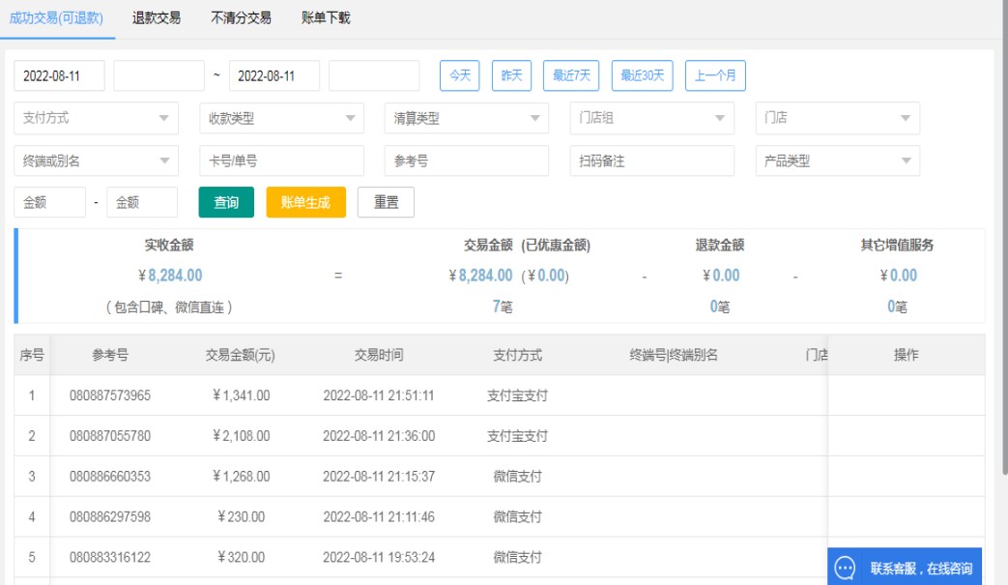Click the green 查询 button
This screenshot has height=585, width=1008.
pyautogui.click(x=226, y=202)
